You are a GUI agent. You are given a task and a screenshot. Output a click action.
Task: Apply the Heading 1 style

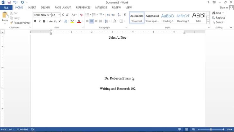tap(167, 18)
